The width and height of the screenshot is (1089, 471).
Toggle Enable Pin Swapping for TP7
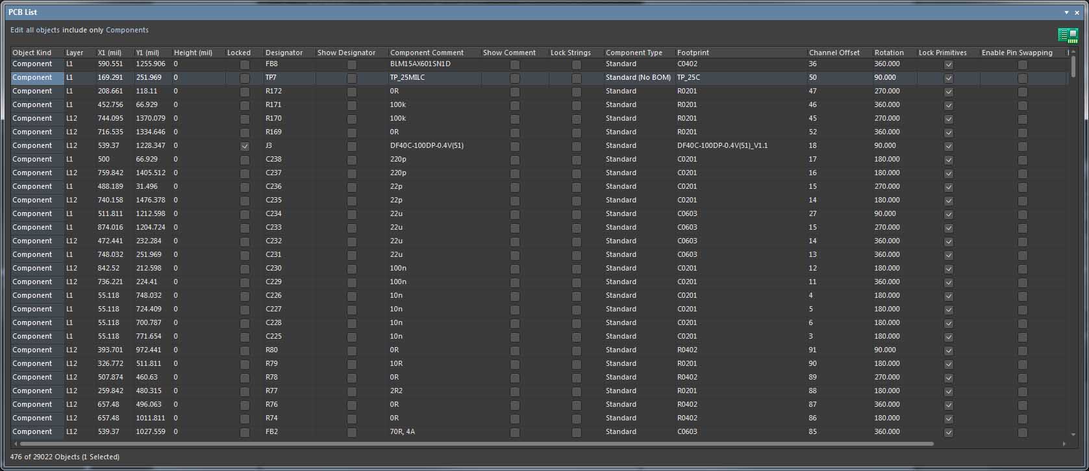click(x=1023, y=78)
